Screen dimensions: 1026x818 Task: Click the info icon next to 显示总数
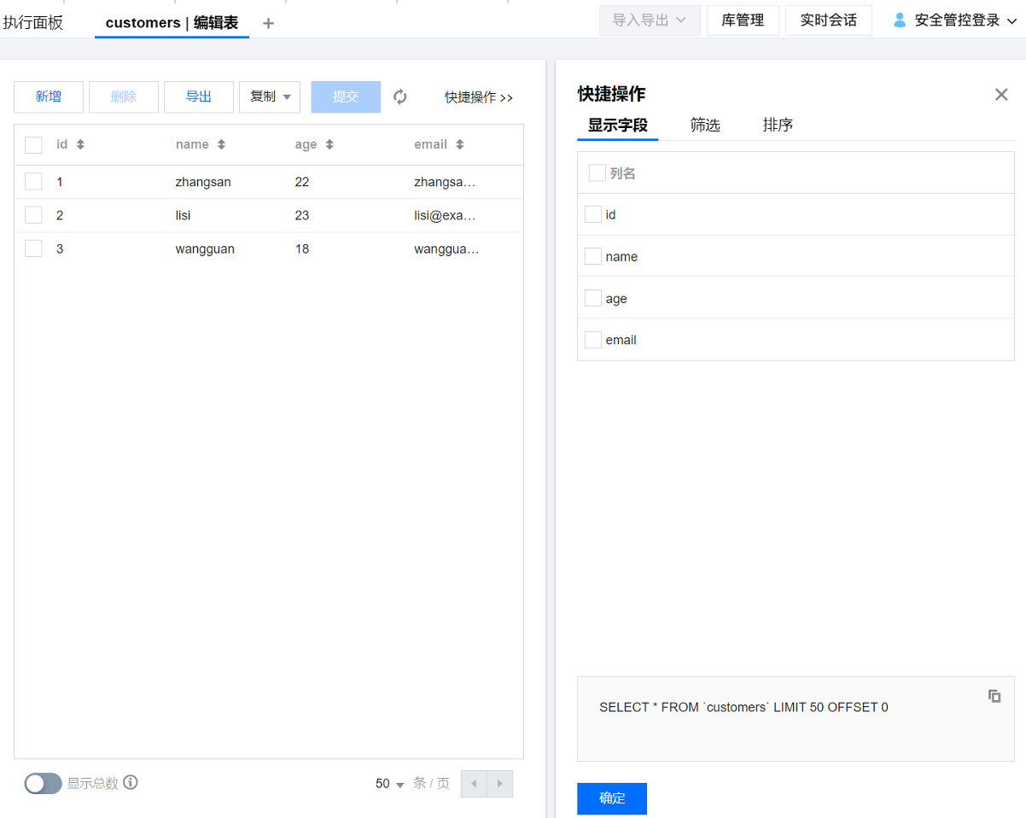pyautogui.click(x=131, y=782)
